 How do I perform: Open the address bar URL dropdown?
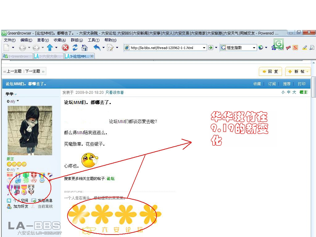coord(204,48)
